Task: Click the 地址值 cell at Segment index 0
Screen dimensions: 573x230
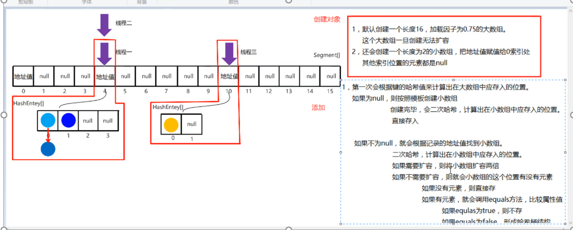Action: (x=23, y=77)
